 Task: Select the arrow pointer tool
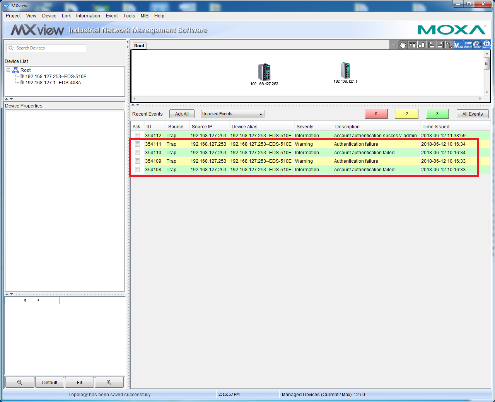(394, 44)
